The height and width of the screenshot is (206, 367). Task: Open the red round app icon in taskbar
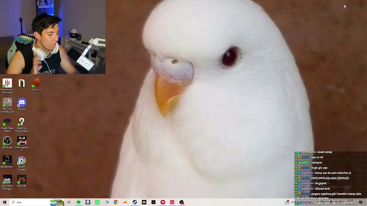[x=163, y=202]
